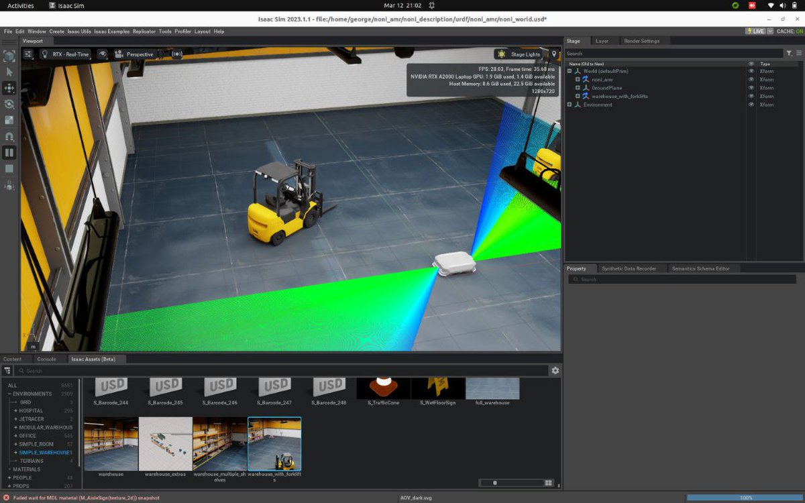Image resolution: width=805 pixels, height=503 pixels.
Task: Toggle visibility of noni_amr
Action: click(751, 79)
